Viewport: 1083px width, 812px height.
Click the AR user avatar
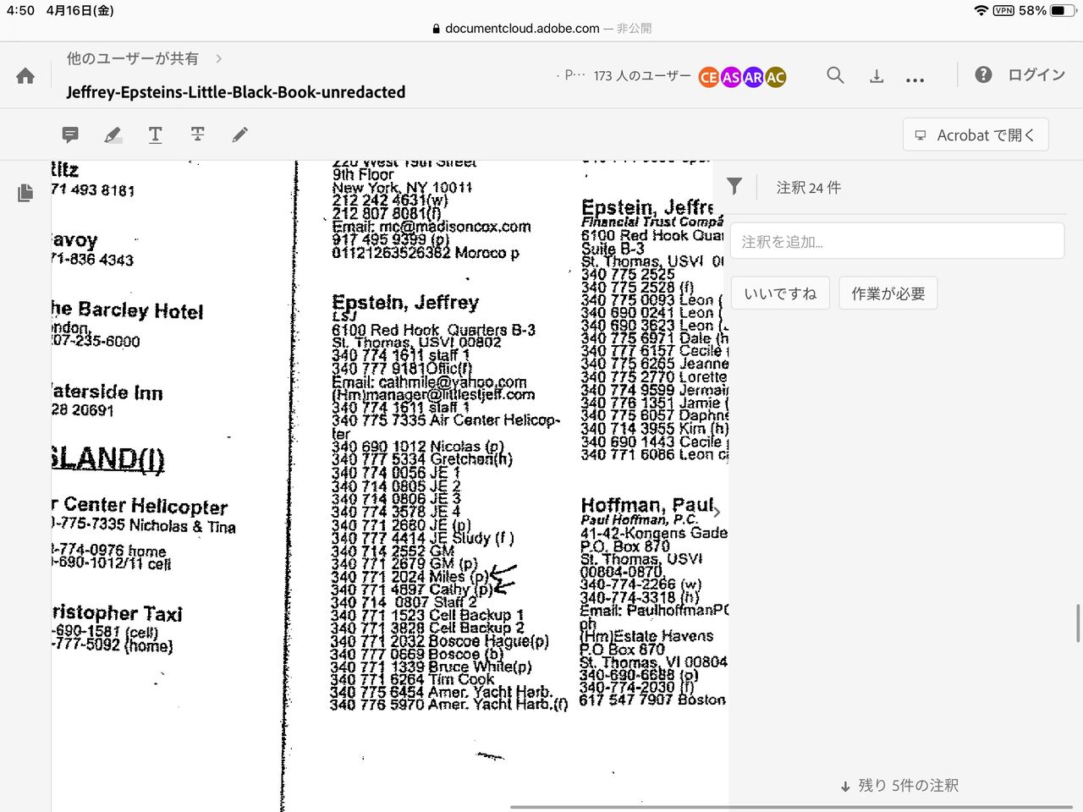click(x=753, y=77)
